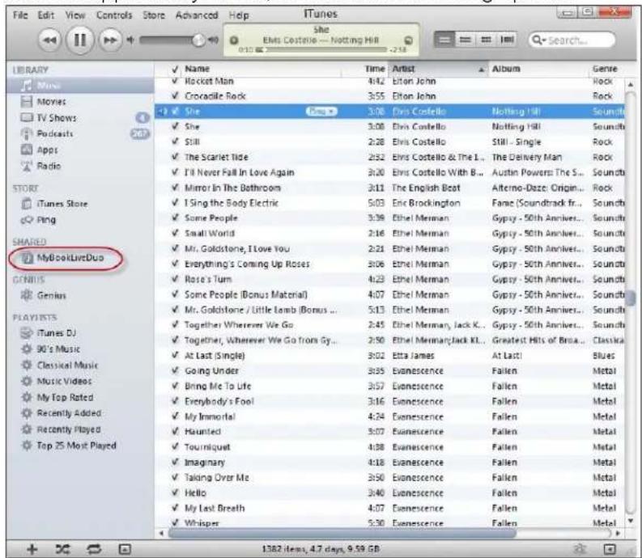Uncheck Still song checkbox

[x=175, y=142]
